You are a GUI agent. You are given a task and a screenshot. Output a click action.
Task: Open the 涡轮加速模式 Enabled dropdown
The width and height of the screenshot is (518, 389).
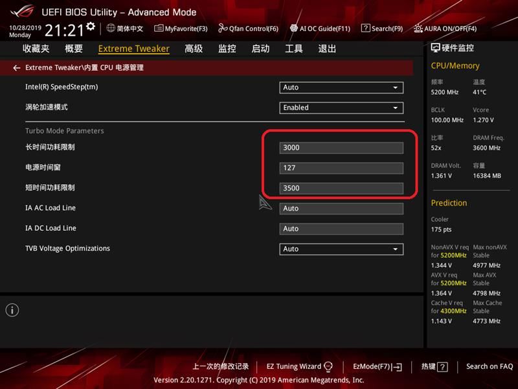point(341,108)
